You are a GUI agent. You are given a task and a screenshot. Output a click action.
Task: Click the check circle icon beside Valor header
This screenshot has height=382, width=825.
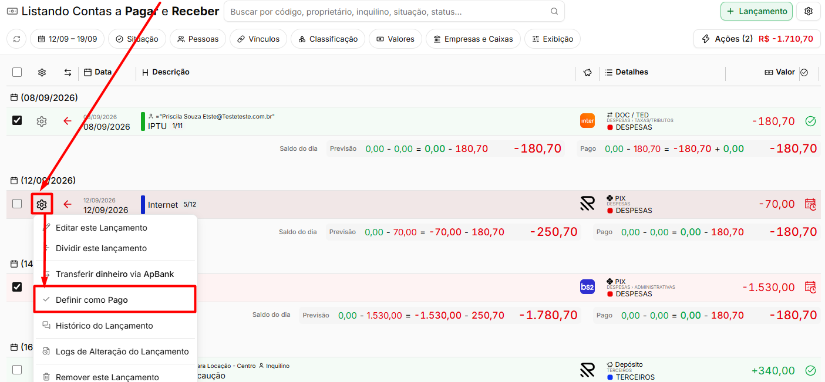coord(804,72)
